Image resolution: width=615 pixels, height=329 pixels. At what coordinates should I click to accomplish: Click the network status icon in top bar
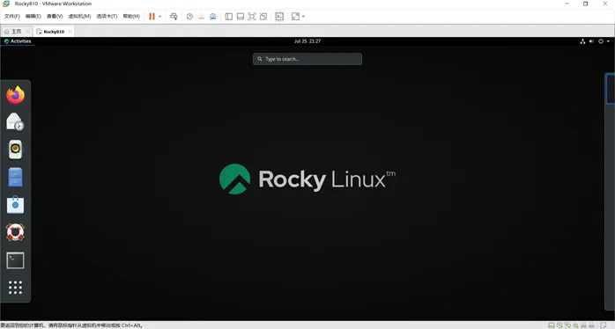click(x=582, y=41)
